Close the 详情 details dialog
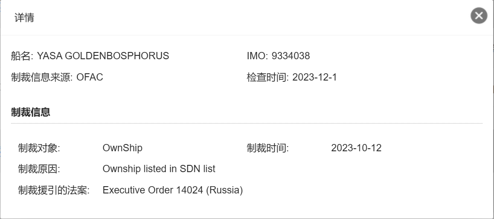This screenshot has height=219, width=494. coord(479,16)
